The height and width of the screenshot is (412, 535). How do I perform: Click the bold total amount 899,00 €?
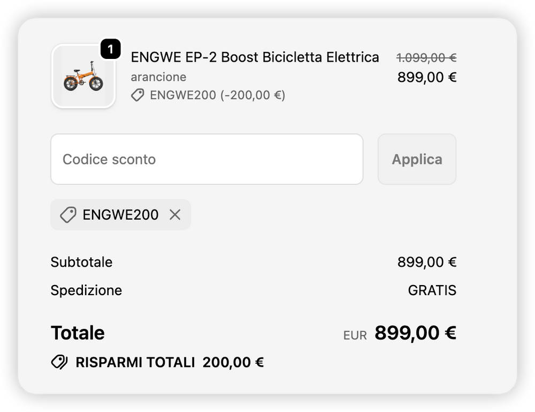click(415, 333)
